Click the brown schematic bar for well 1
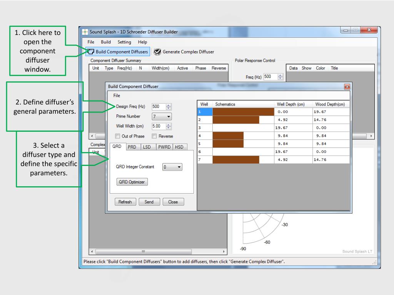 tap(243, 112)
